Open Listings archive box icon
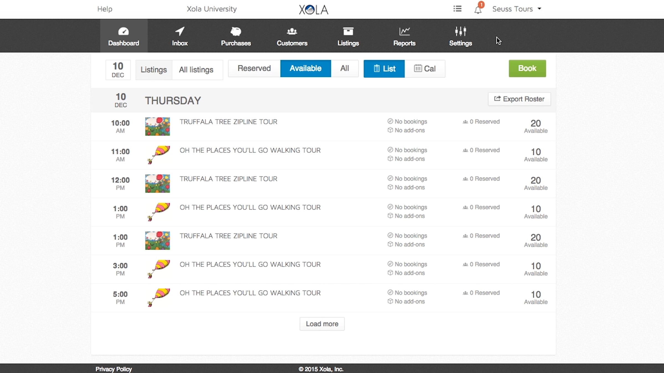 (x=348, y=31)
